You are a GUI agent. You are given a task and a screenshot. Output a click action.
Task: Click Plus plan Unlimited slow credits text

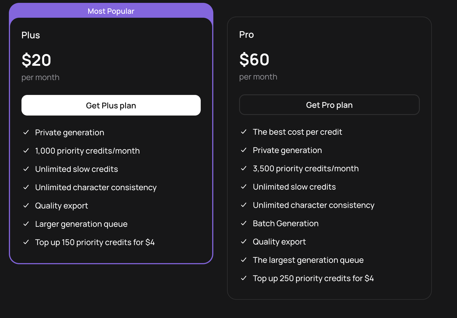coord(76,169)
